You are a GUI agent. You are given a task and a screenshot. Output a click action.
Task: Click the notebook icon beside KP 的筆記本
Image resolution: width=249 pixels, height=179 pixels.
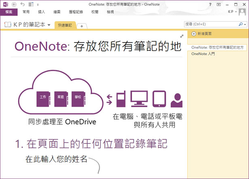point(8,25)
